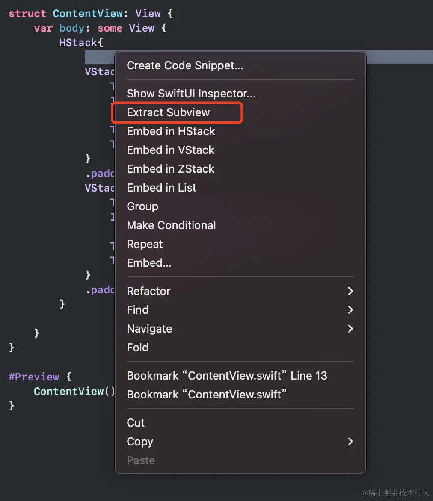Choose Embed in ZStack entry
The width and height of the screenshot is (433, 501).
(170, 169)
